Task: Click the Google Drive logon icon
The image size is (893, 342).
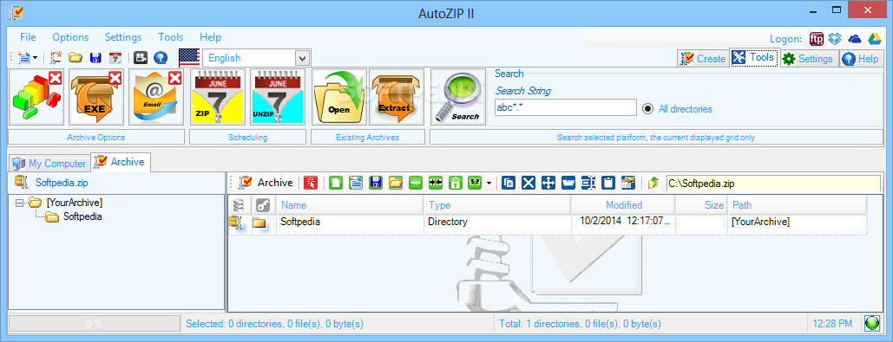Action: click(874, 39)
